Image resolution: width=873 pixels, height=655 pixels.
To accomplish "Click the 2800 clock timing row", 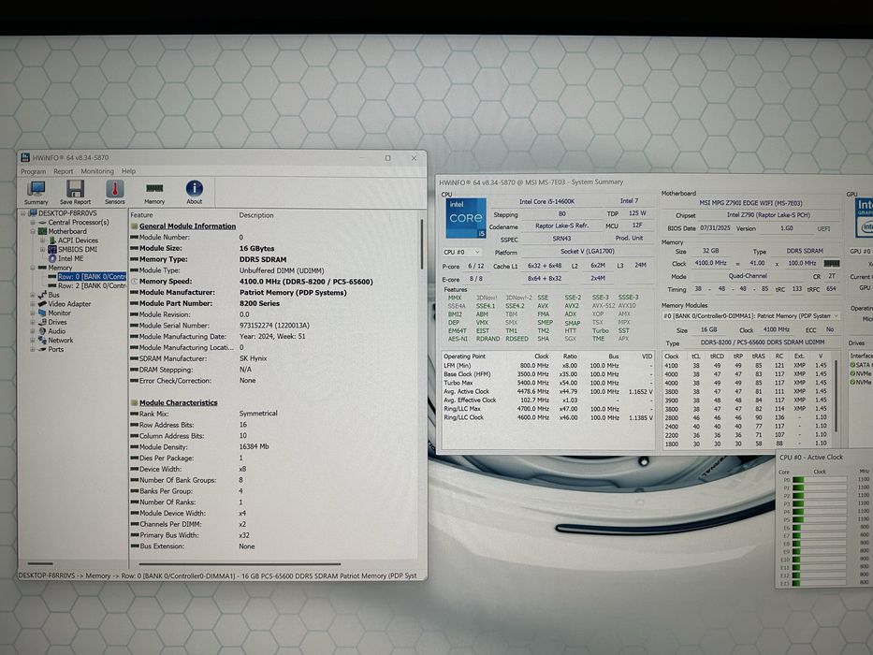I will [x=748, y=417].
